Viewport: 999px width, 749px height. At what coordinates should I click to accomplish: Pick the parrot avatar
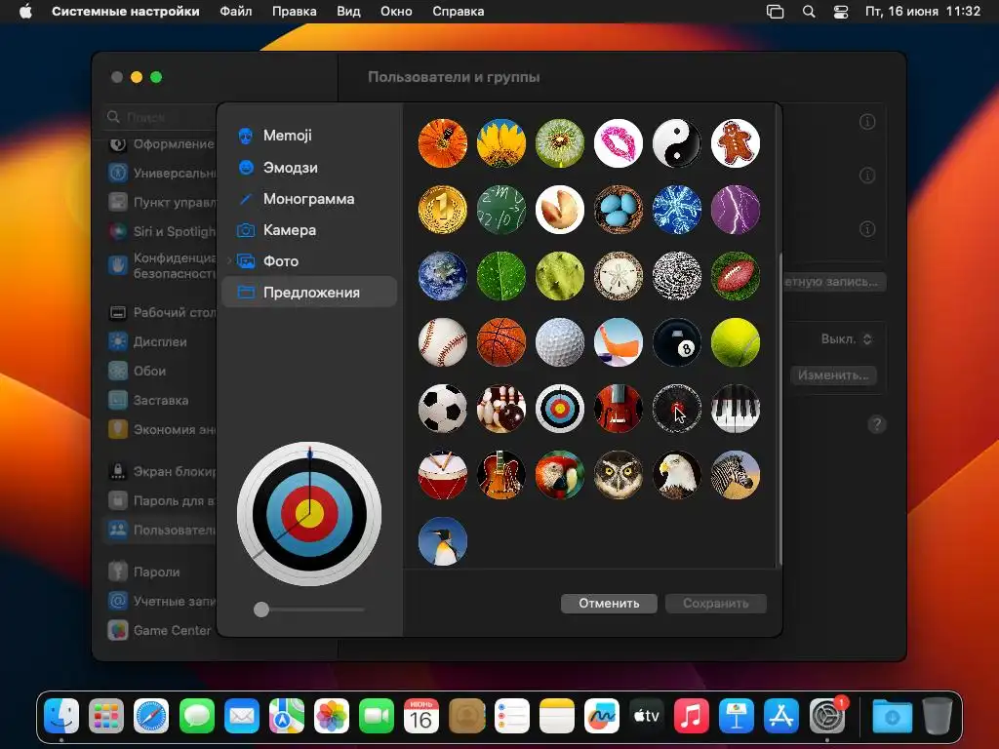pyautogui.click(x=559, y=475)
